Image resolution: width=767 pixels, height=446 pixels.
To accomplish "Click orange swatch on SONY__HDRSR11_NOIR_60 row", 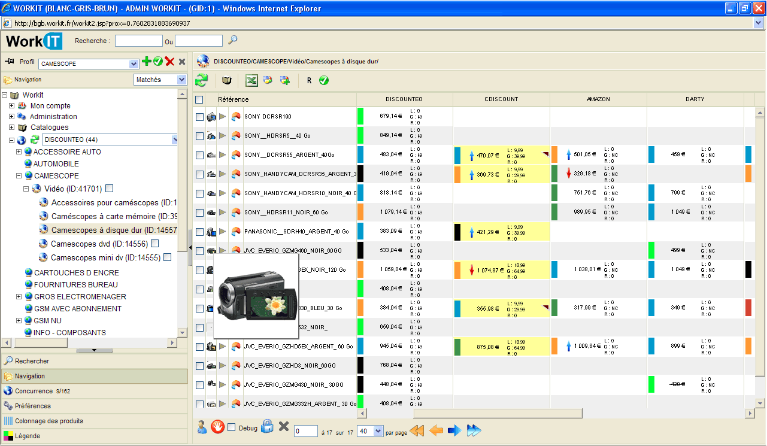I will [x=360, y=212].
